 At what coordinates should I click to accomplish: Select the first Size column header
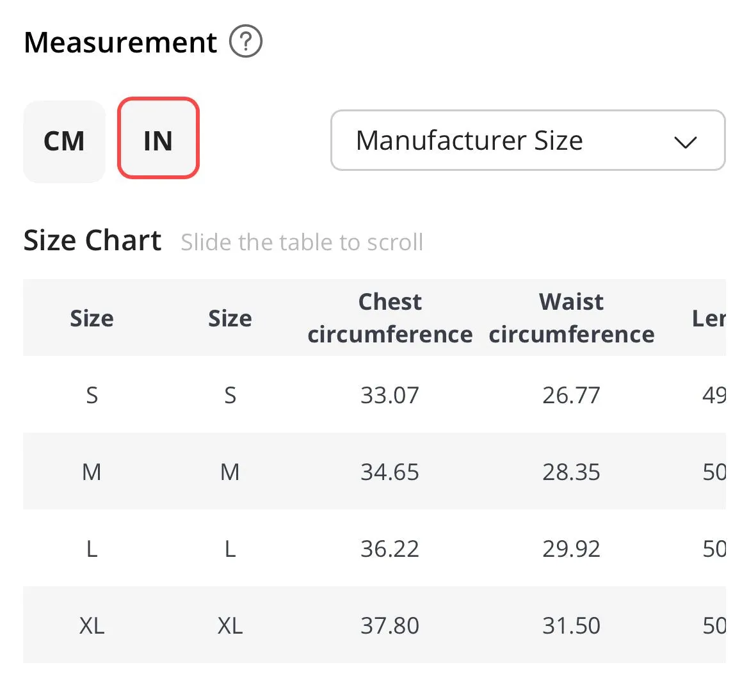[92, 318]
